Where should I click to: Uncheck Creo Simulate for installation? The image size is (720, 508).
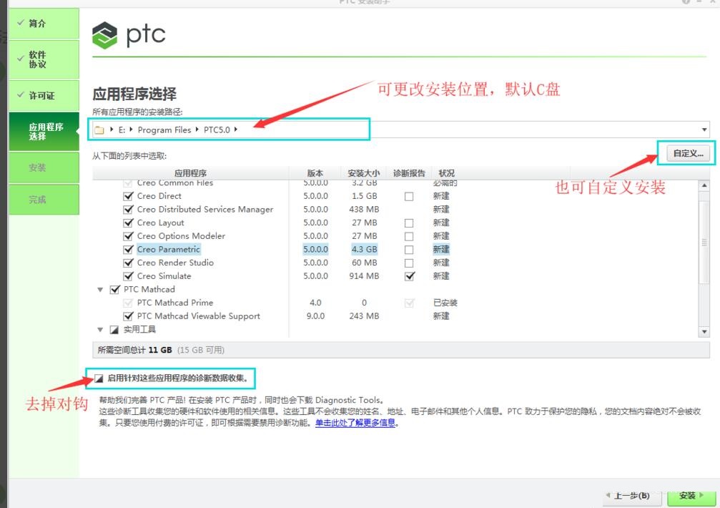tap(129, 276)
